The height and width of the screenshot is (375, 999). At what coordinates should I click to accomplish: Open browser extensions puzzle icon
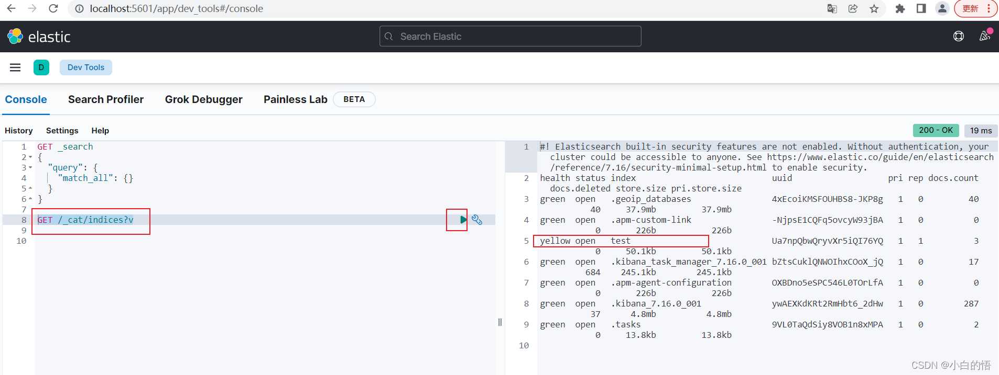[900, 8]
